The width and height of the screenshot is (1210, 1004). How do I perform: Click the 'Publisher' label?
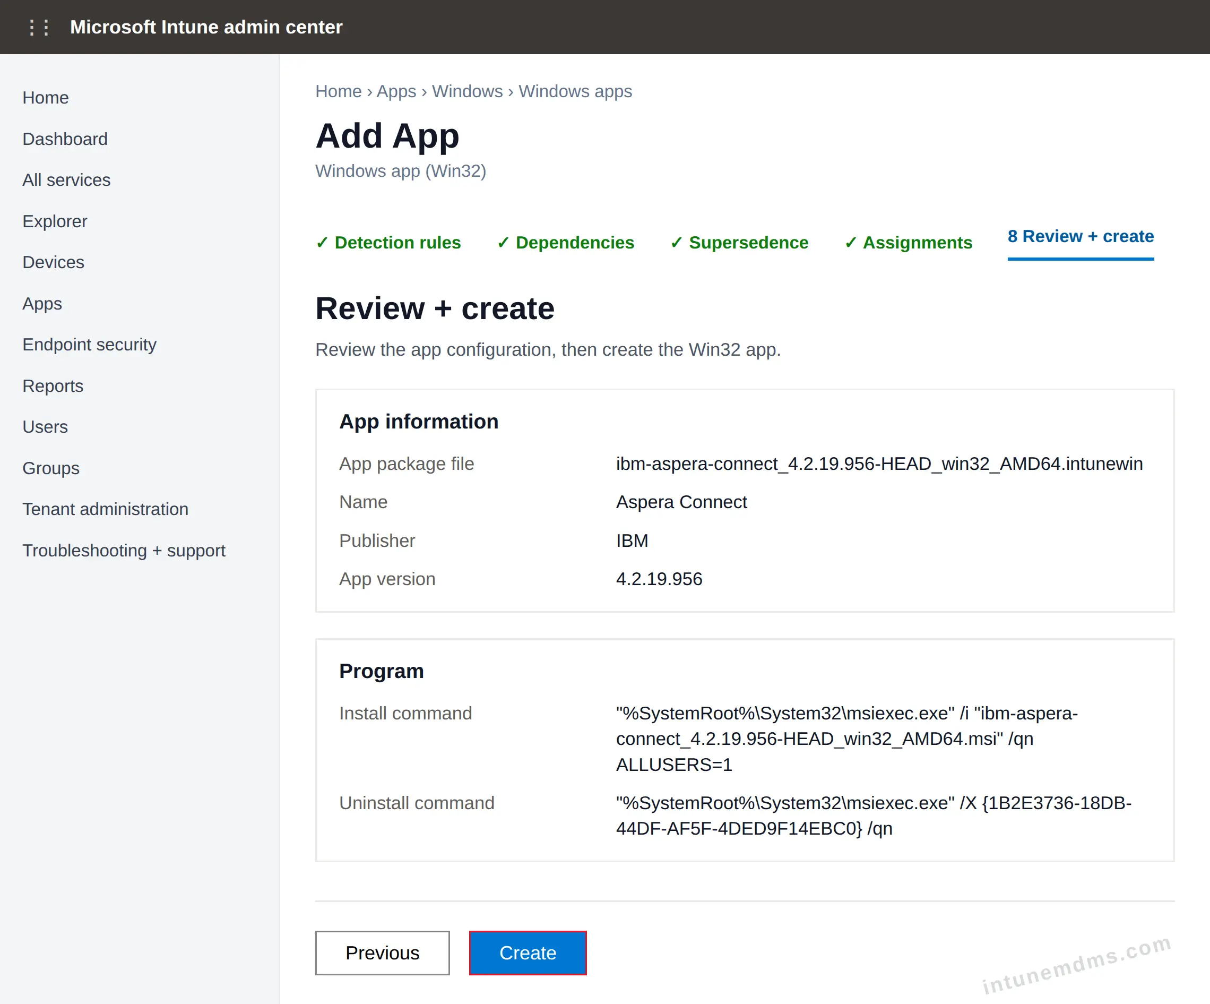pos(377,540)
